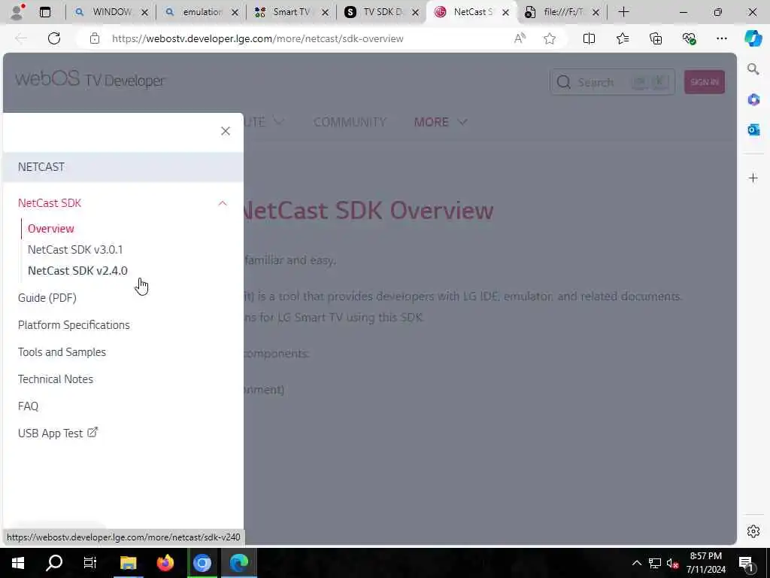Toggle Read aloud icon in address bar
The height and width of the screenshot is (578, 770).
520,38
